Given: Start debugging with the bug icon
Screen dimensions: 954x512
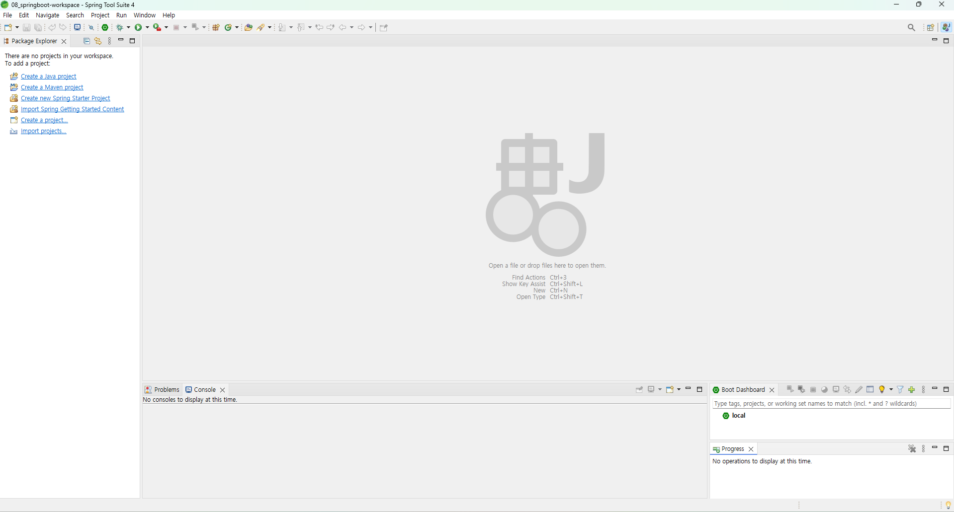Looking at the screenshot, I should [120, 27].
